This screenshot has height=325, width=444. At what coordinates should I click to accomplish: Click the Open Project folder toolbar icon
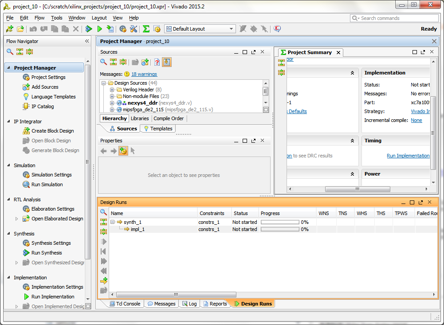[x=20, y=29]
